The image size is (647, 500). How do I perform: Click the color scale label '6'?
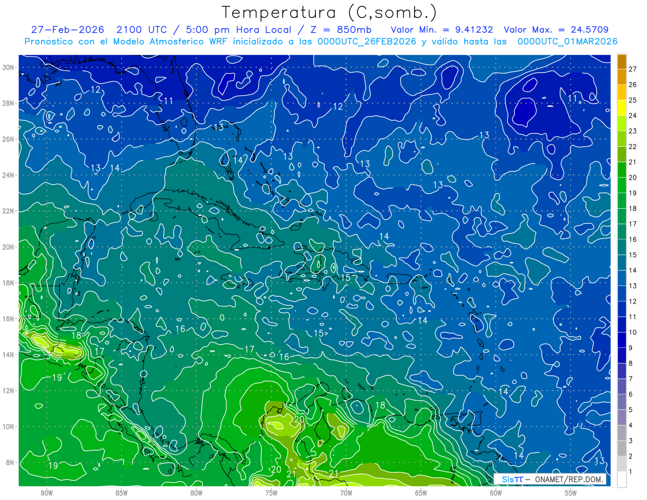pyautogui.click(x=631, y=394)
